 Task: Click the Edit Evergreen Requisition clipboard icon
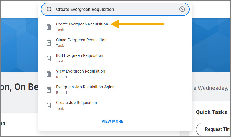[49, 59]
